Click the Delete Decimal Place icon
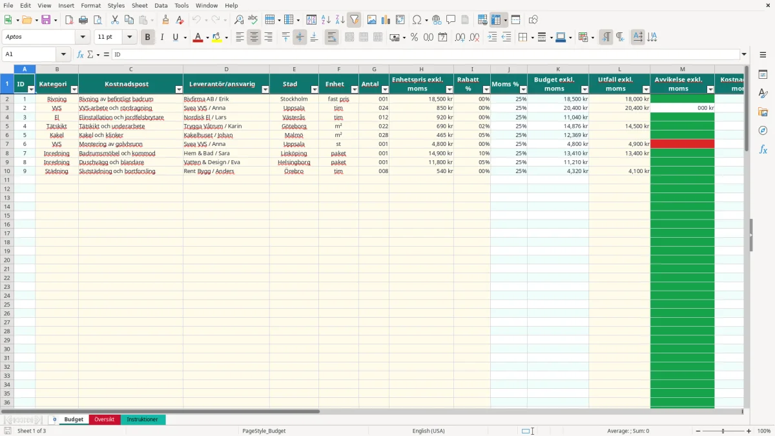 [x=474, y=37]
